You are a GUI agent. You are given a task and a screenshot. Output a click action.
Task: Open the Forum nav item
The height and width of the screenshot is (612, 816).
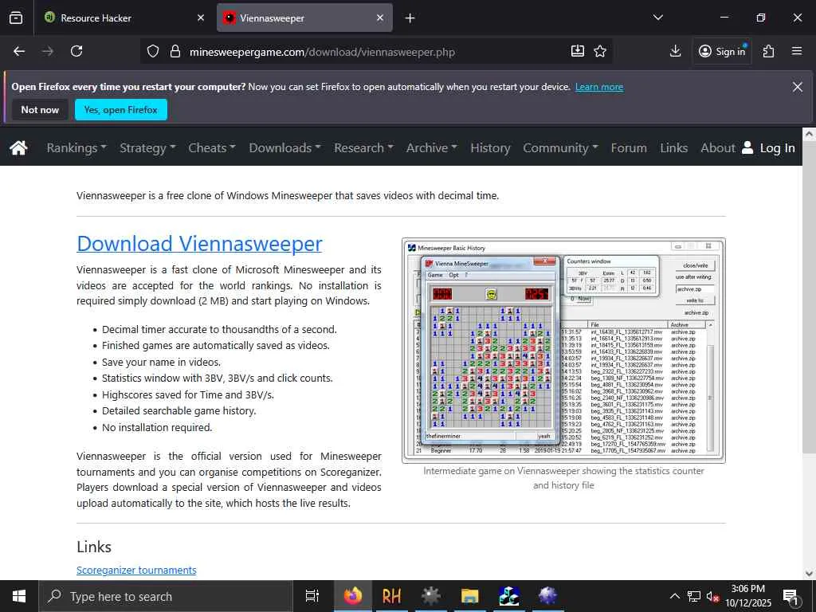click(629, 147)
